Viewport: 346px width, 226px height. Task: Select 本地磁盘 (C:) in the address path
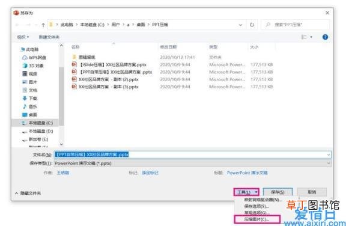tap(92, 25)
